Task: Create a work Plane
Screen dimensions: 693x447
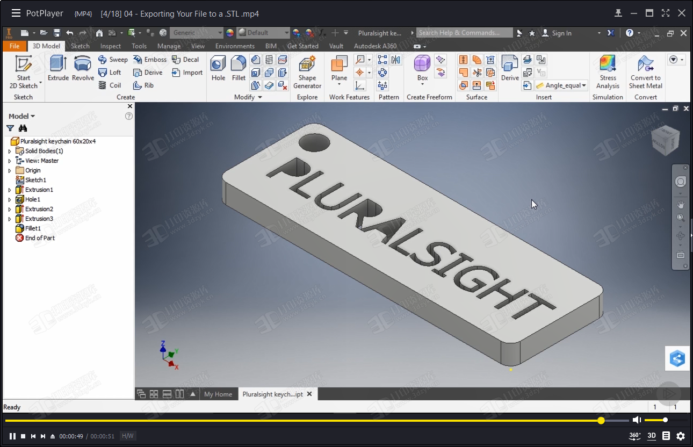Action: coord(339,70)
